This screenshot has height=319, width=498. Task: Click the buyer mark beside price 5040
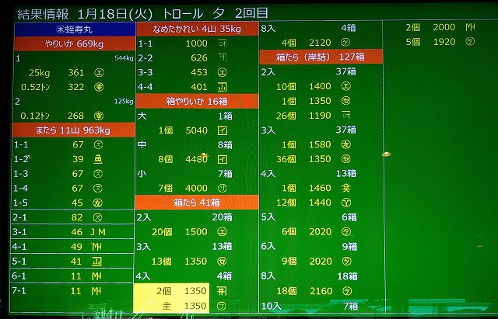coord(222,130)
